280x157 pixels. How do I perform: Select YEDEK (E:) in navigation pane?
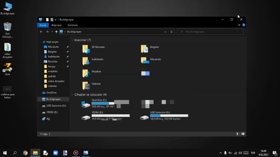click(52, 113)
